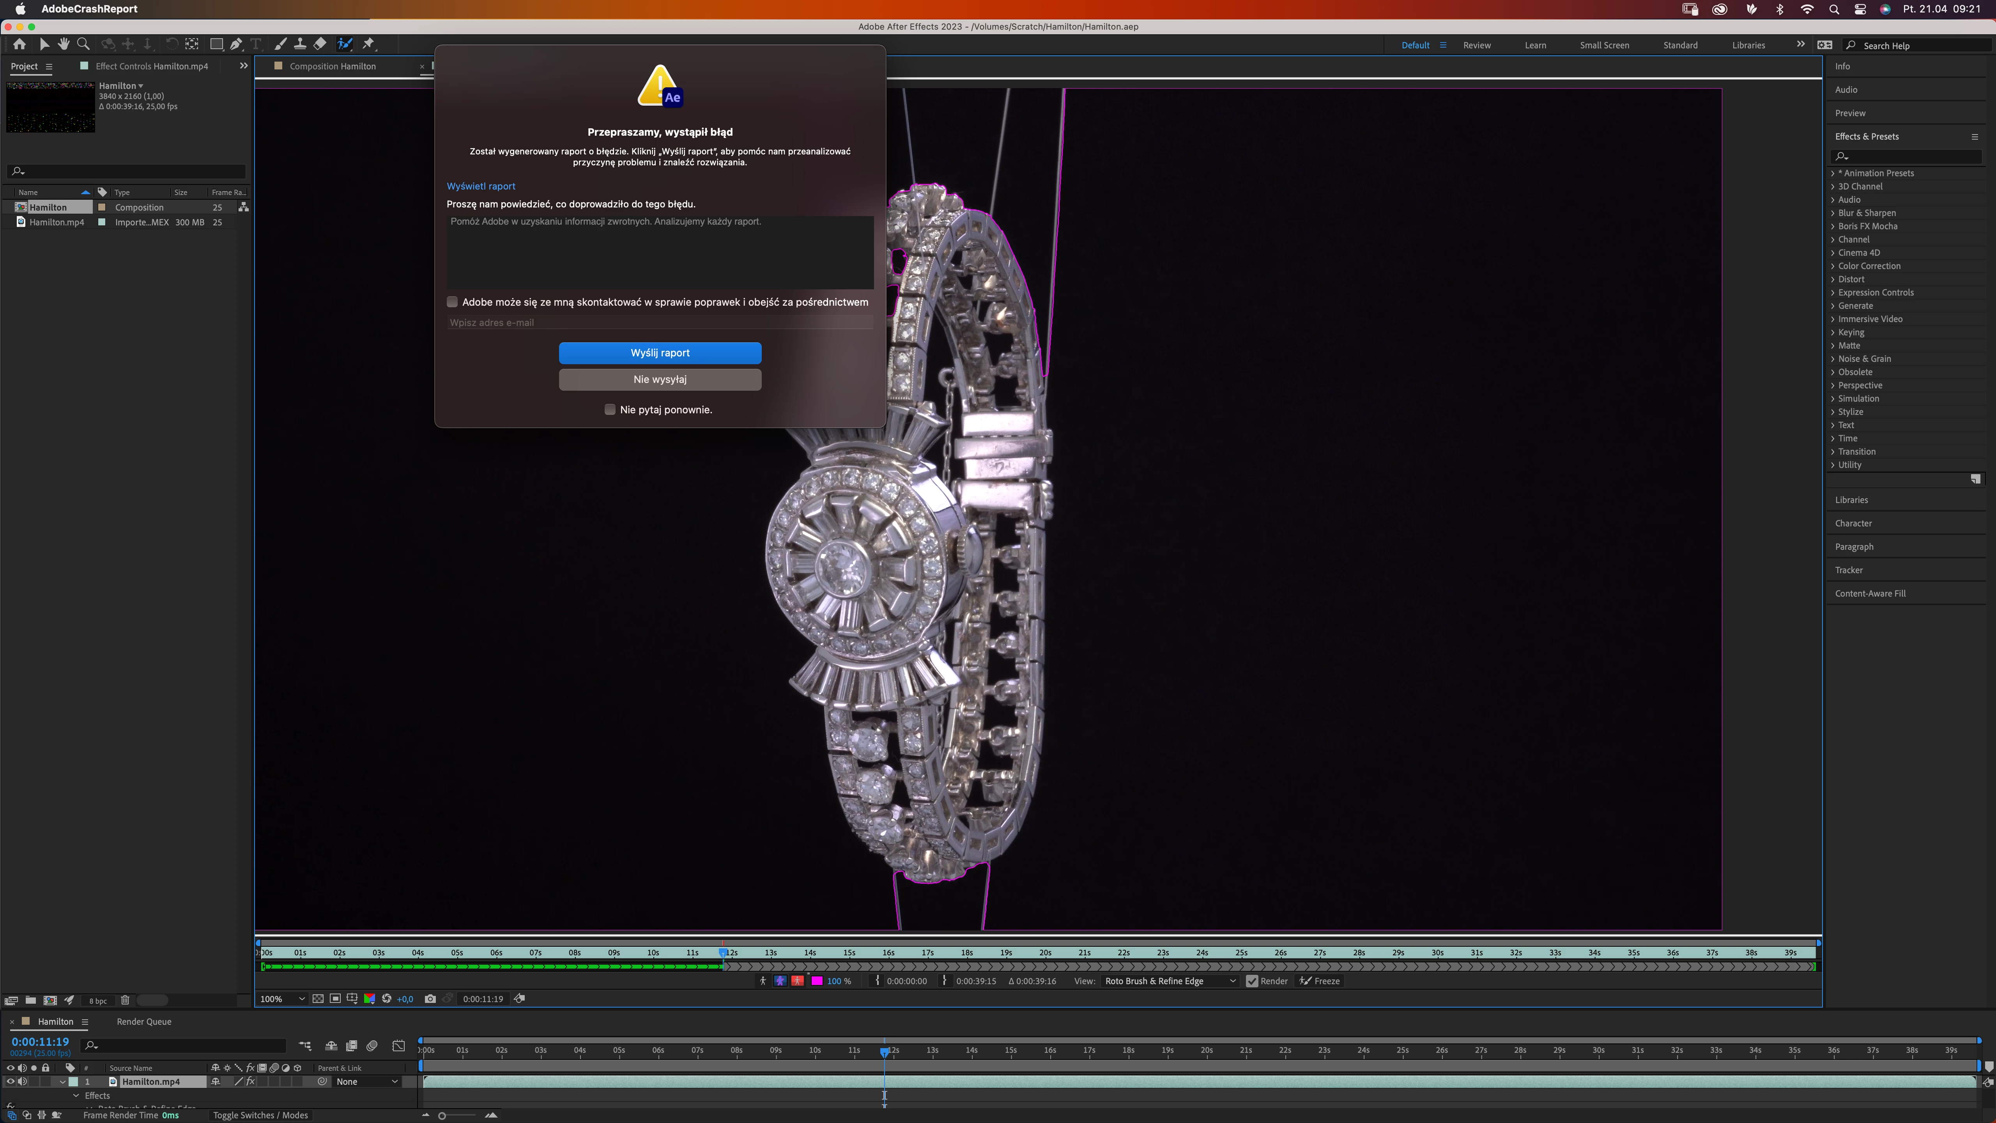Check the Adobe contact permission checkbox
The height and width of the screenshot is (1123, 1996).
(x=453, y=302)
